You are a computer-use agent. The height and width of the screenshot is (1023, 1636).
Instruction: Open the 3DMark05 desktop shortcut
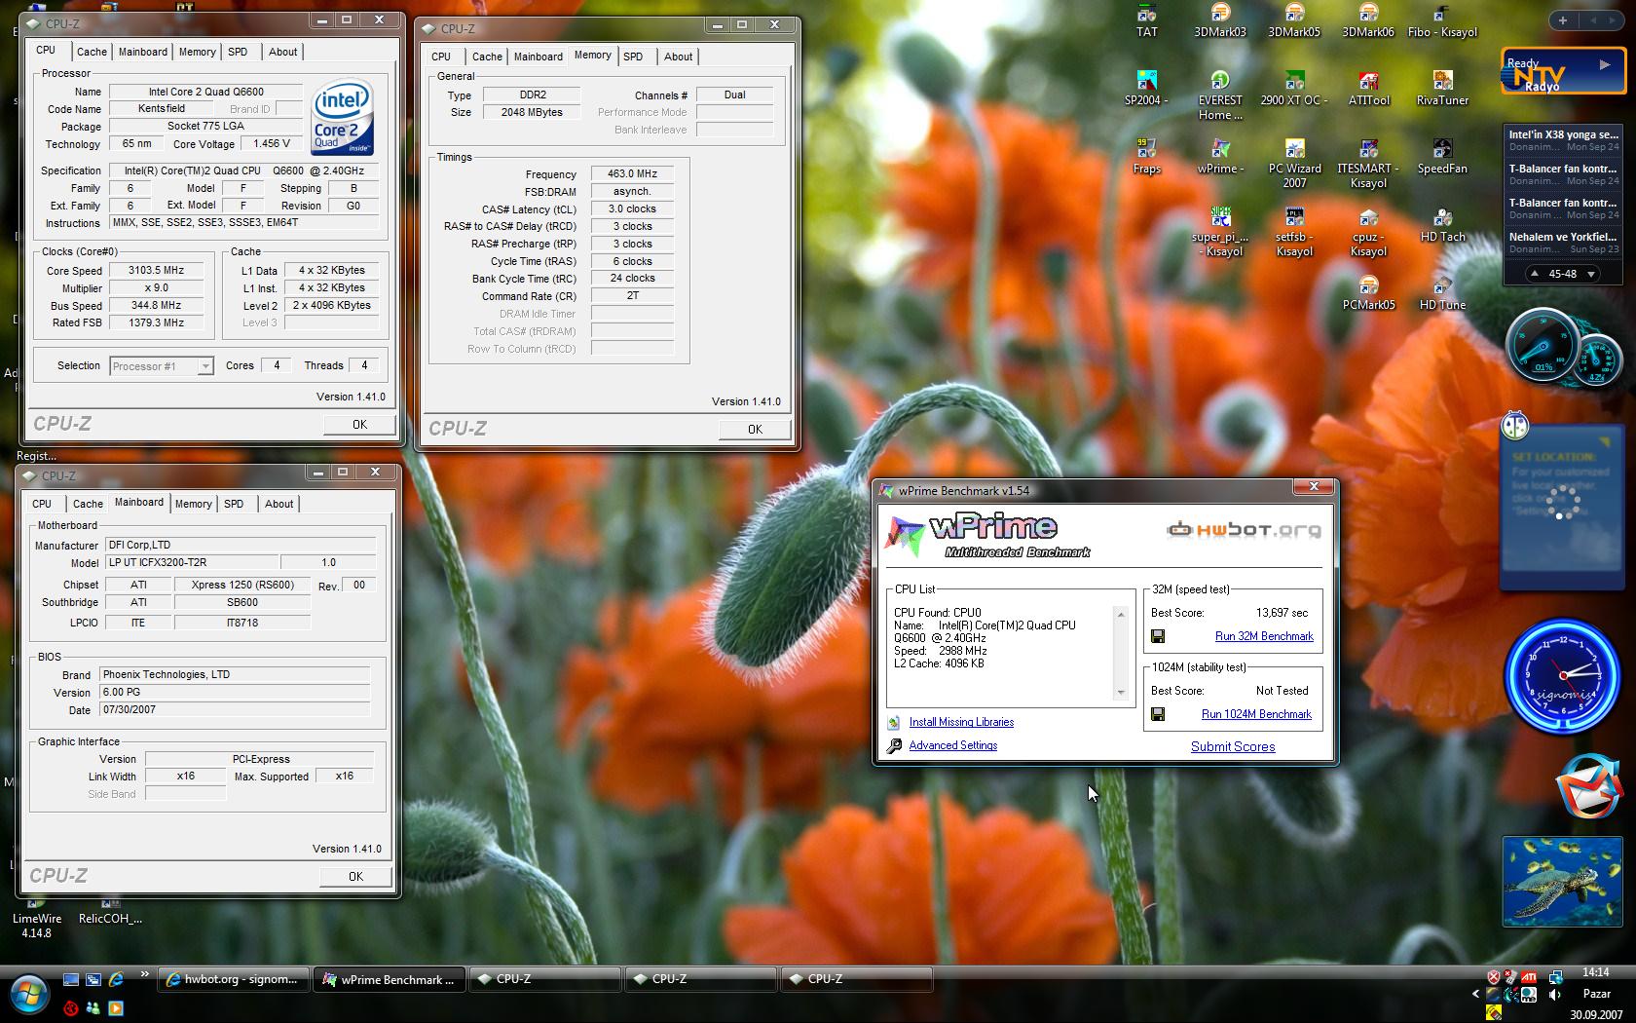[1294, 19]
